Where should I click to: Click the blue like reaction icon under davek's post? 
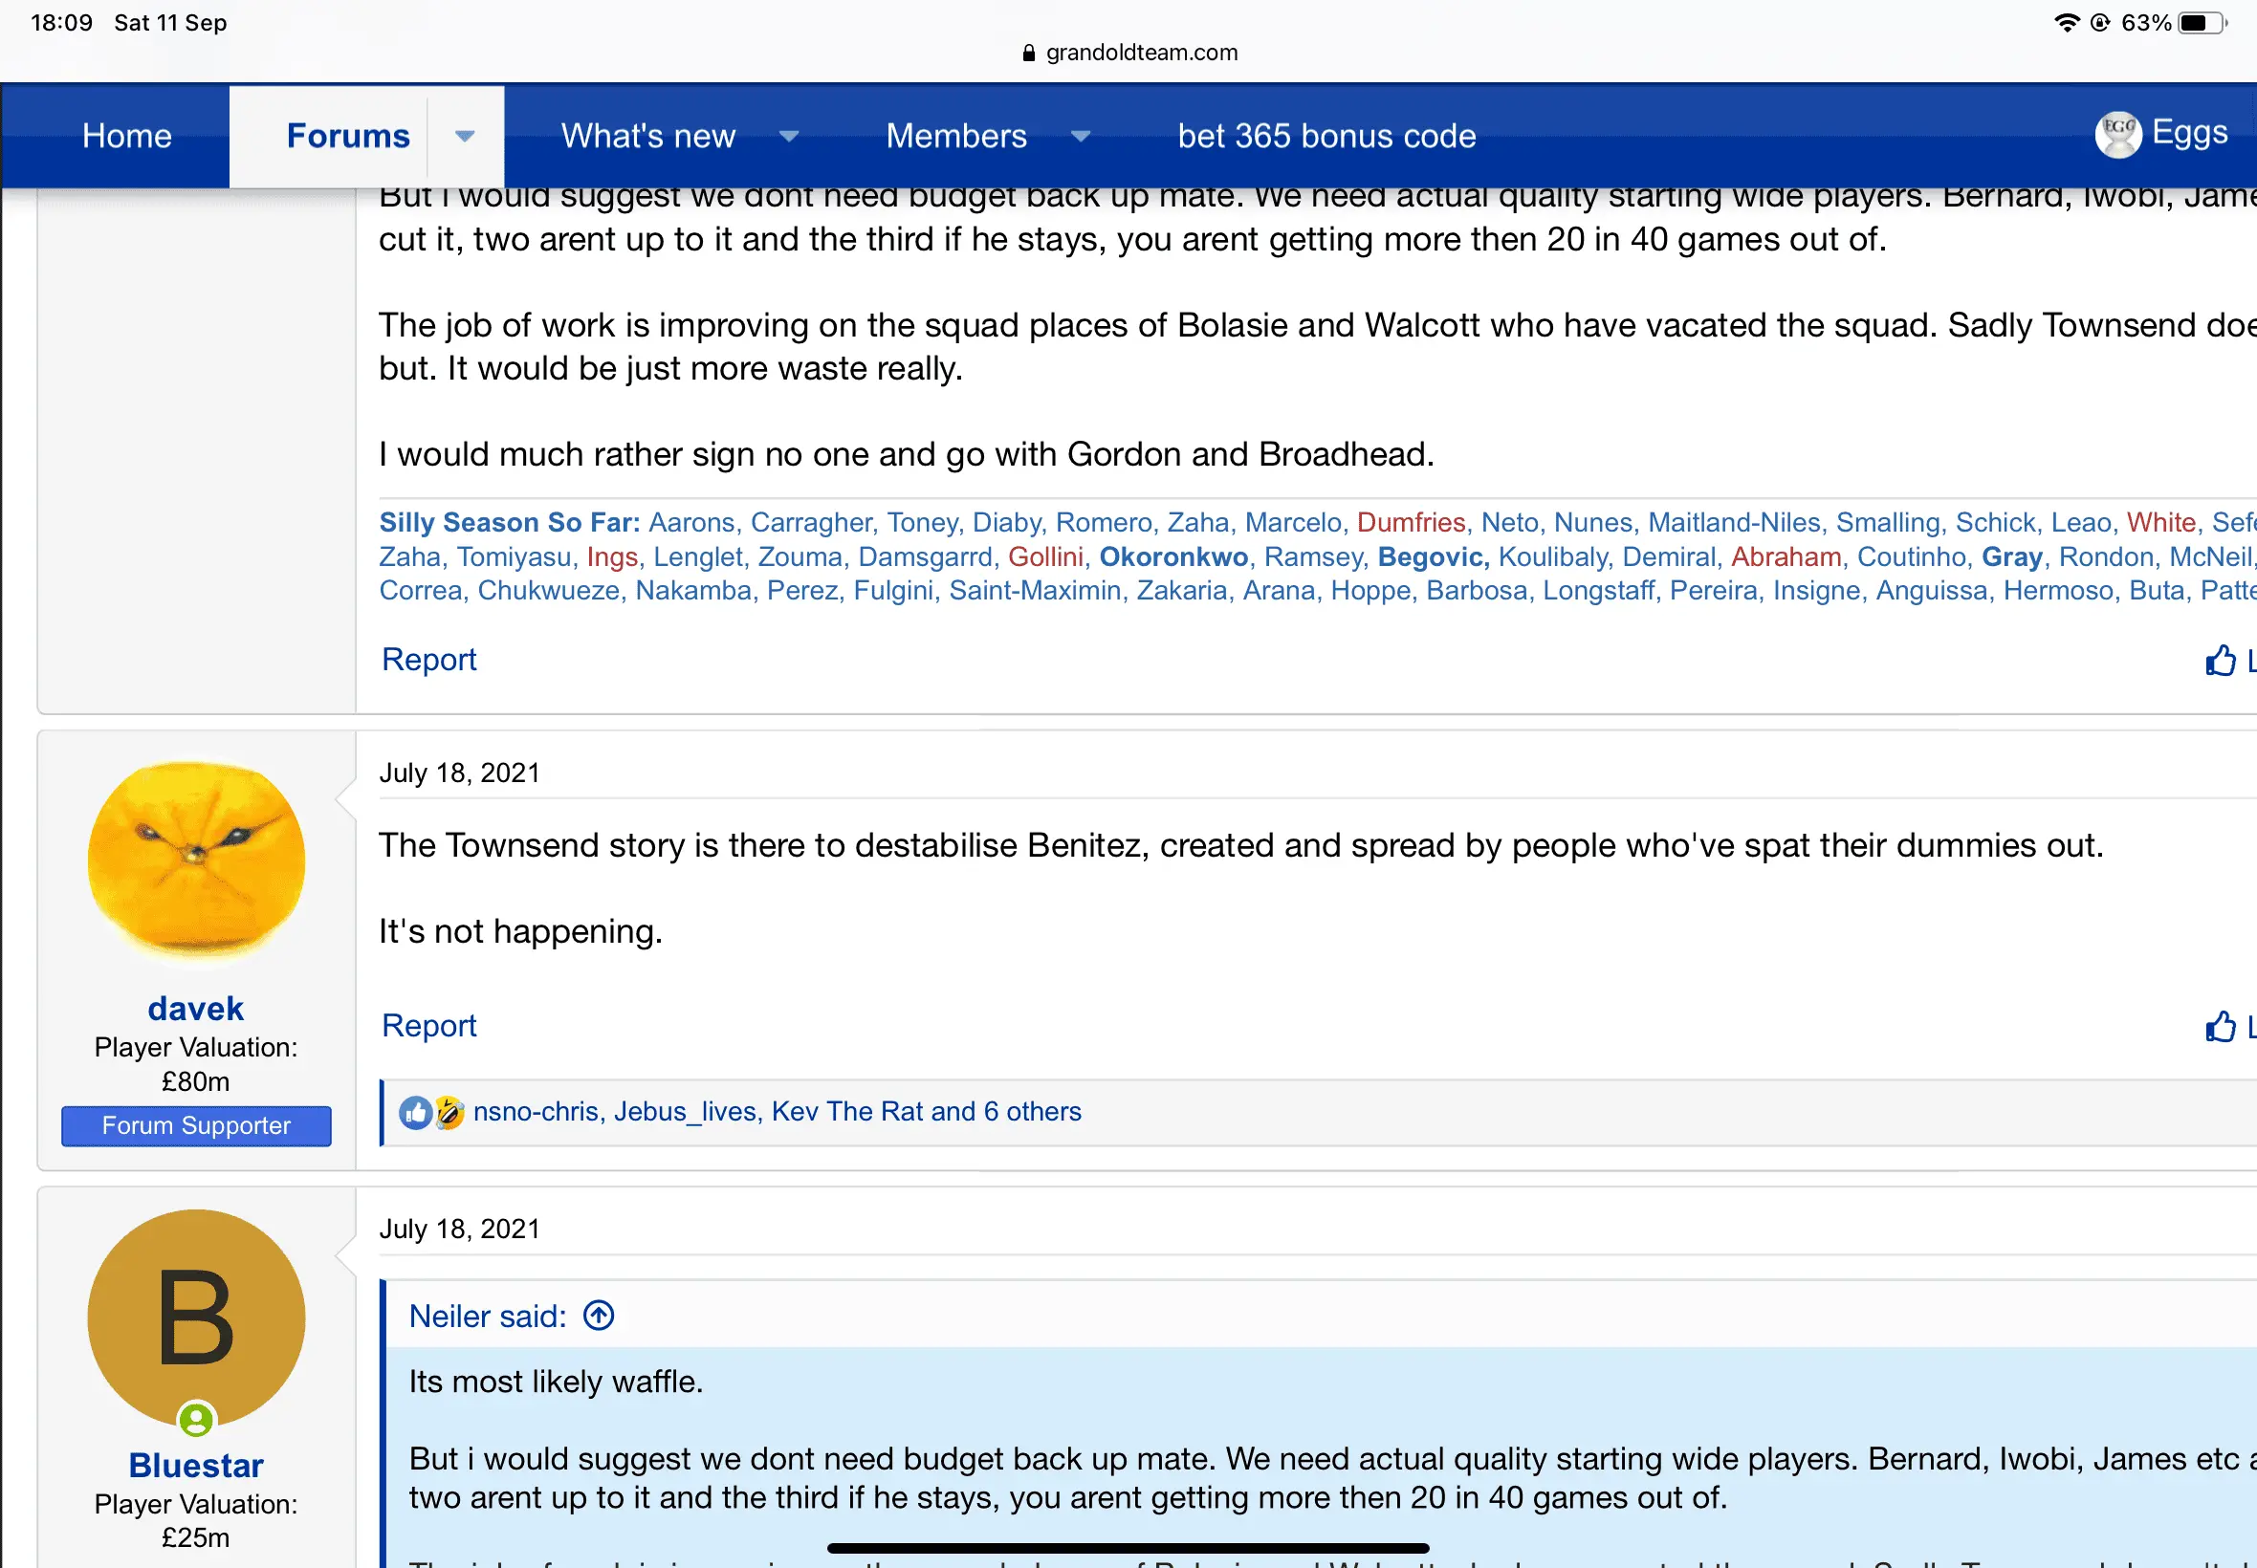click(x=415, y=1112)
